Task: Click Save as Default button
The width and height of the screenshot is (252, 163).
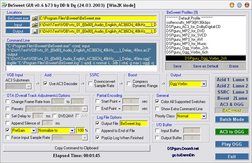Action: tap(206, 66)
